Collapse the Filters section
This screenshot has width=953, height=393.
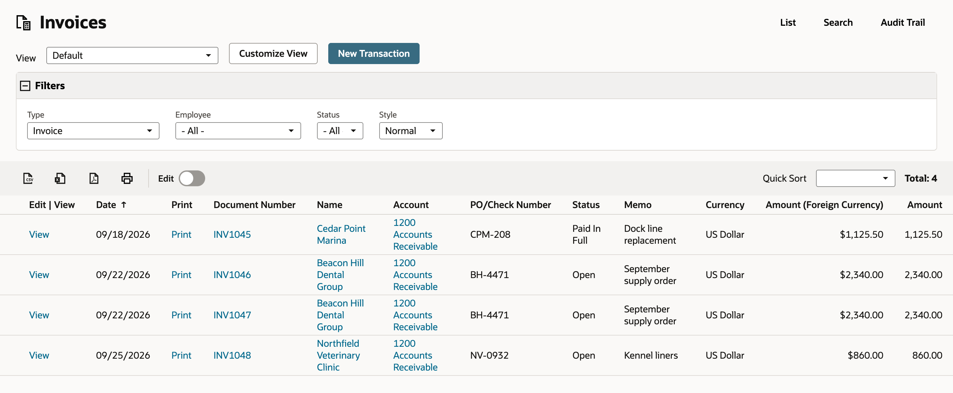[x=25, y=86]
